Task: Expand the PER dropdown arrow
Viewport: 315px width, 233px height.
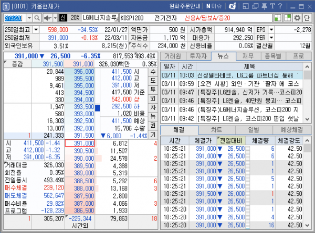Action: coord(271,38)
